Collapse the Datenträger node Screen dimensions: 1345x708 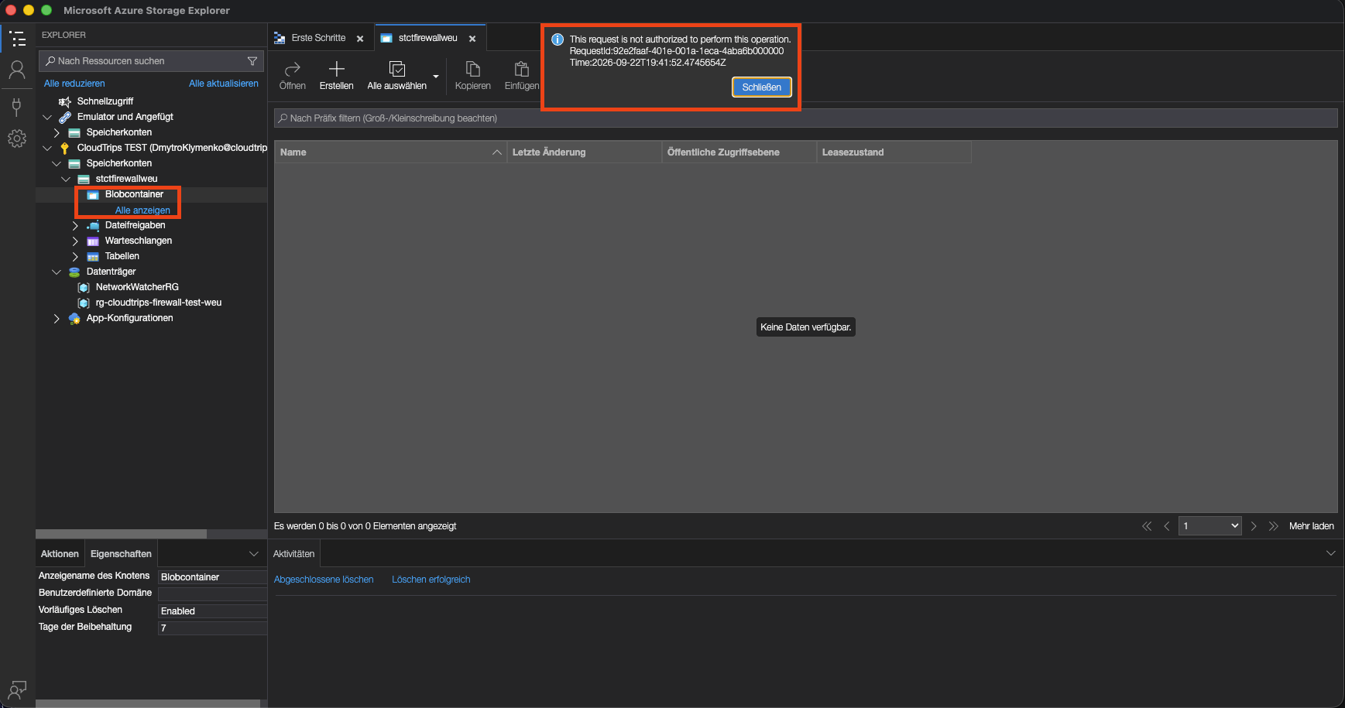click(x=57, y=272)
